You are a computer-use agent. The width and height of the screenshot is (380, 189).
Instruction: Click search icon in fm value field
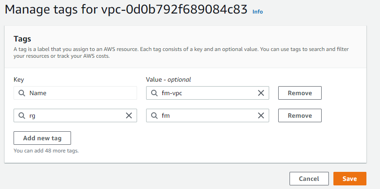click(x=154, y=115)
